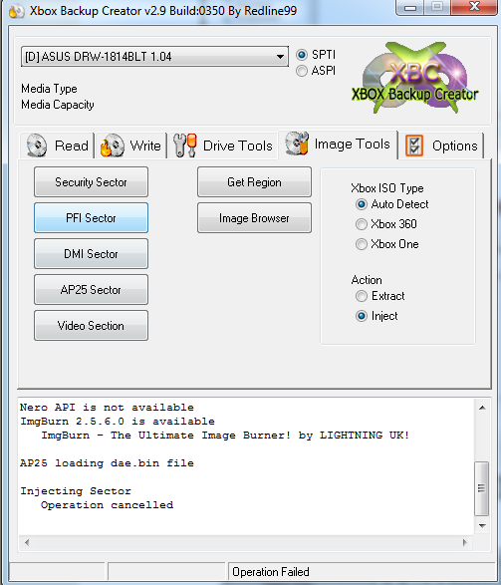Click the Security Sector button
The image size is (501, 585).
point(91,182)
